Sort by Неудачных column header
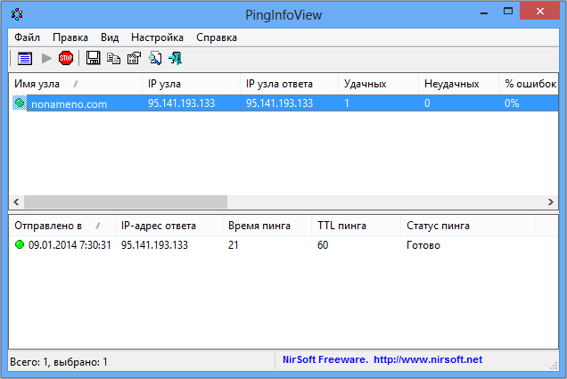Image resolution: width=567 pixels, height=379 pixels. [x=459, y=84]
